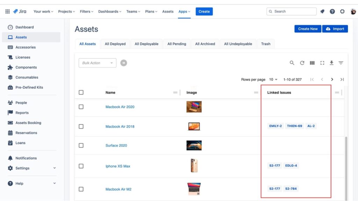The height and width of the screenshot is (201, 358).
Task: Open the column visibility icon
Action: tap(312, 63)
